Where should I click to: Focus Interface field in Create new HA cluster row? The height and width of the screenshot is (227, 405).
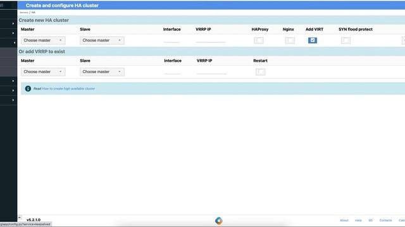pyautogui.click(x=171, y=40)
